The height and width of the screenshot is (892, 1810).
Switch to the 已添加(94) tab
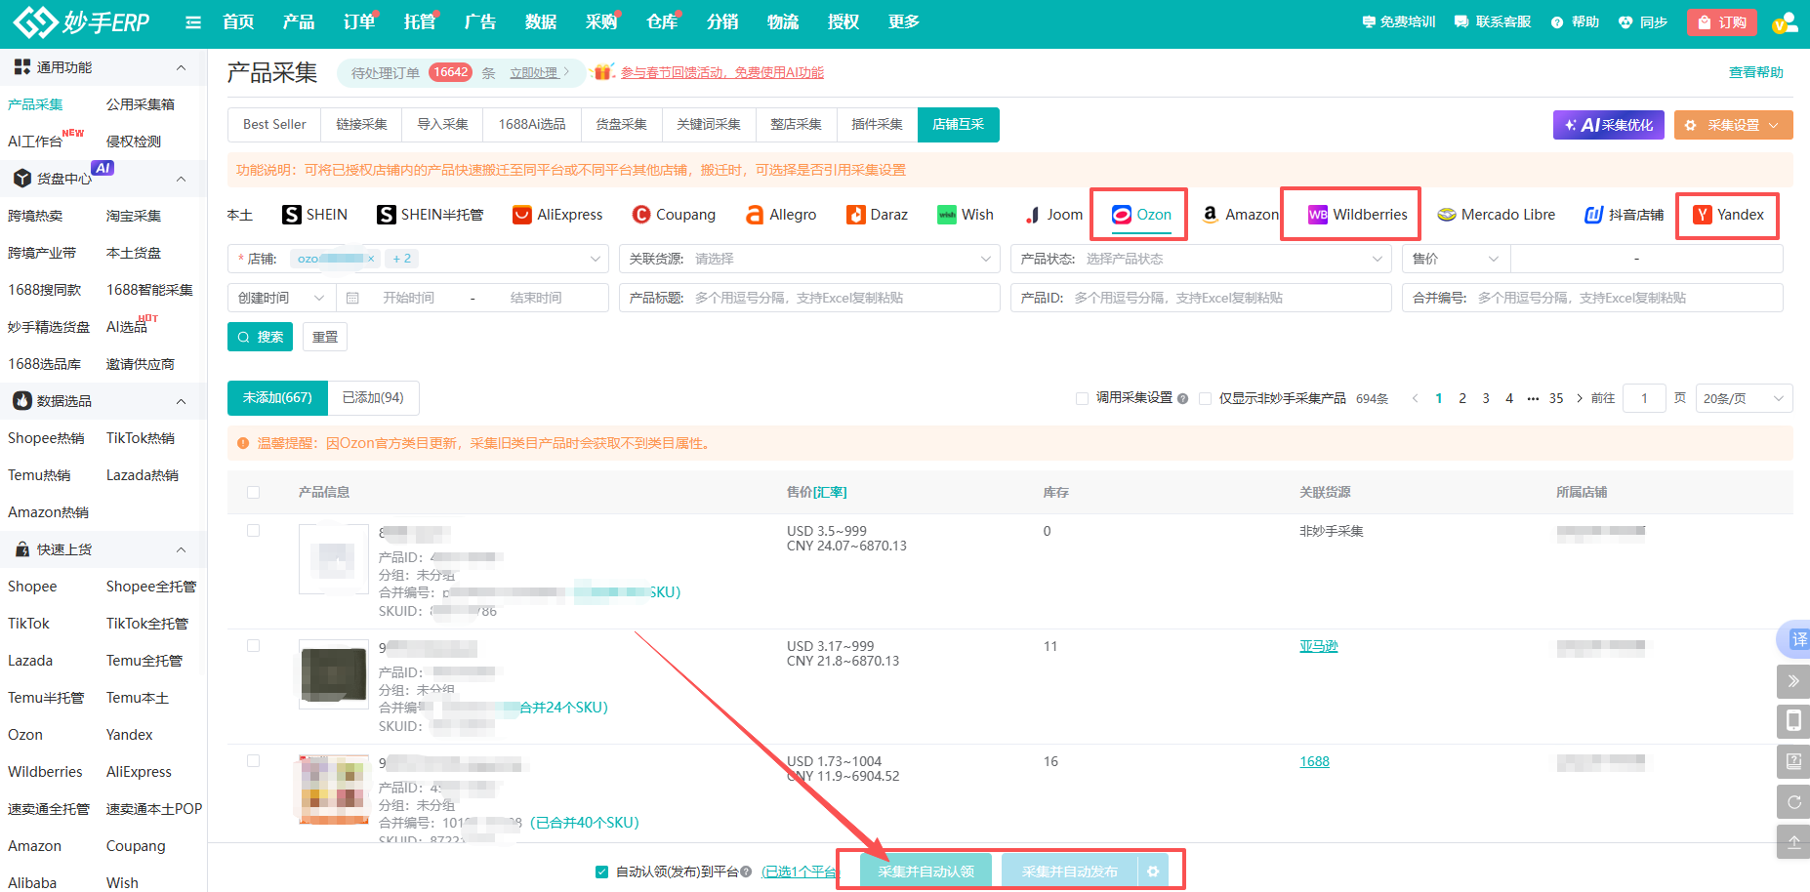point(373,398)
